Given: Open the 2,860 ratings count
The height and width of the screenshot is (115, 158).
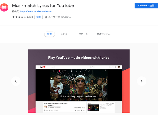Looking at the screenshot, I should (x=30, y=17).
